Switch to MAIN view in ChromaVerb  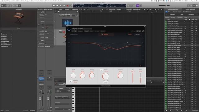click(x=130, y=35)
